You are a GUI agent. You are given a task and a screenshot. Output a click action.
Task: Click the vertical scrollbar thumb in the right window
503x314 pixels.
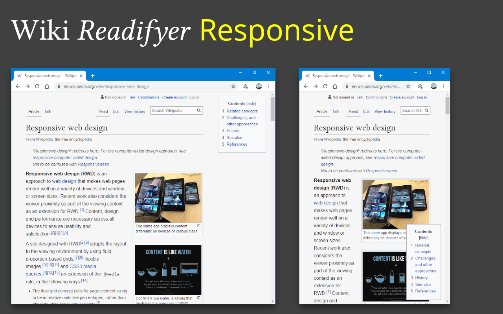point(448,106)
